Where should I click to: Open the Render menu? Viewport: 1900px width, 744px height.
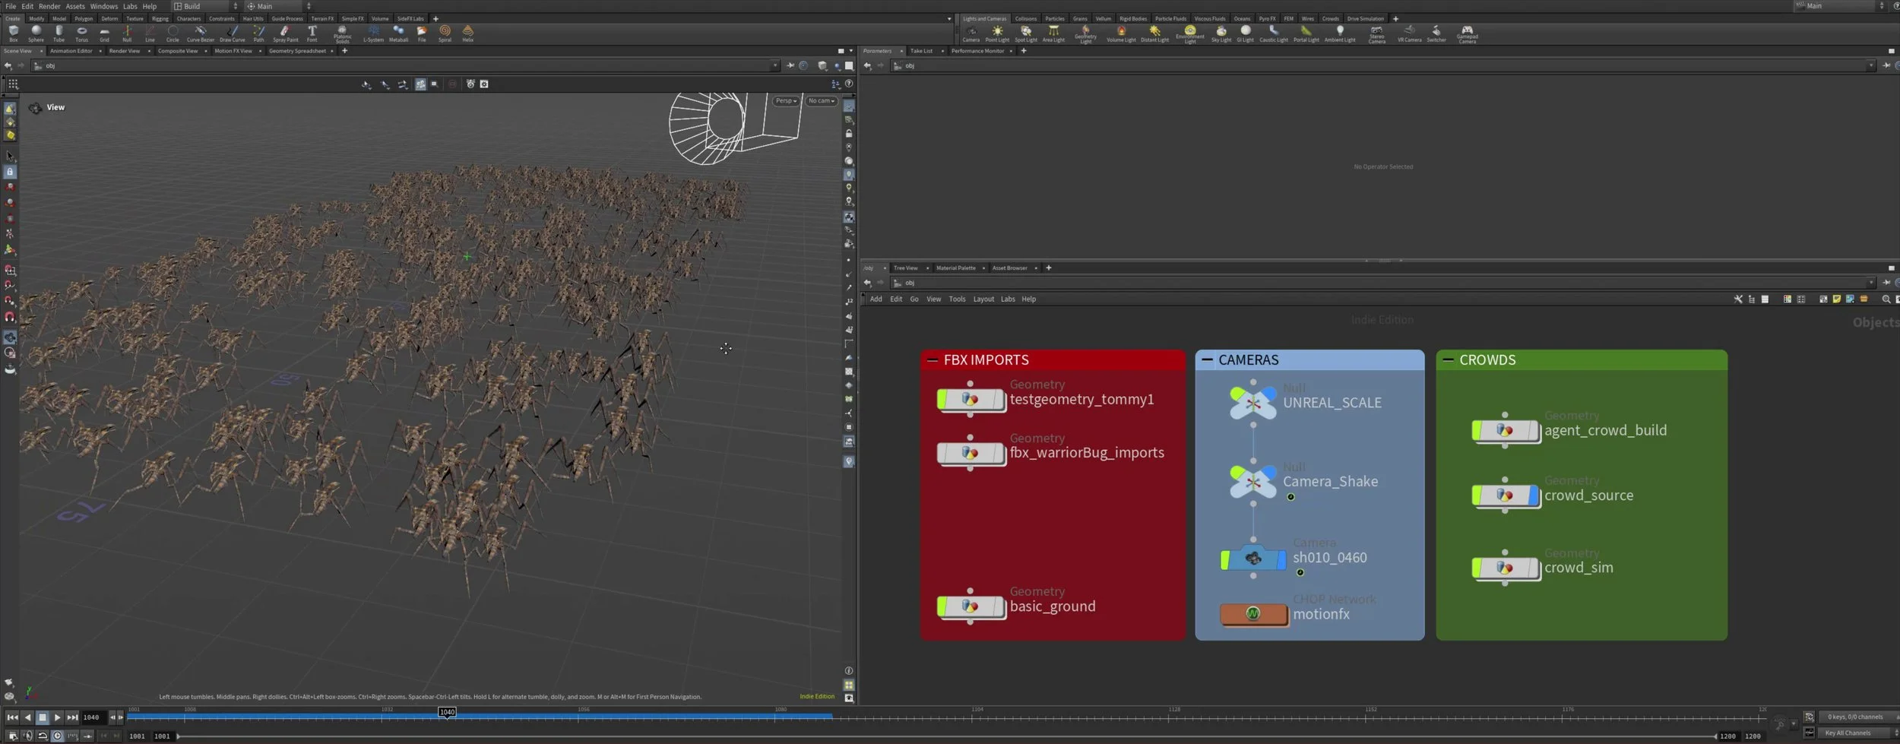point(49,6)
